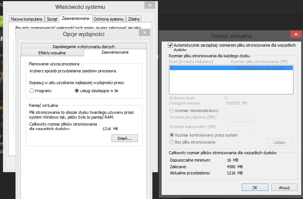Image resolution: width=303 pixels, height=199 pixels.
Task: Open Zapobieganie wykonywaniu danych tab
Action: (84, 46)
